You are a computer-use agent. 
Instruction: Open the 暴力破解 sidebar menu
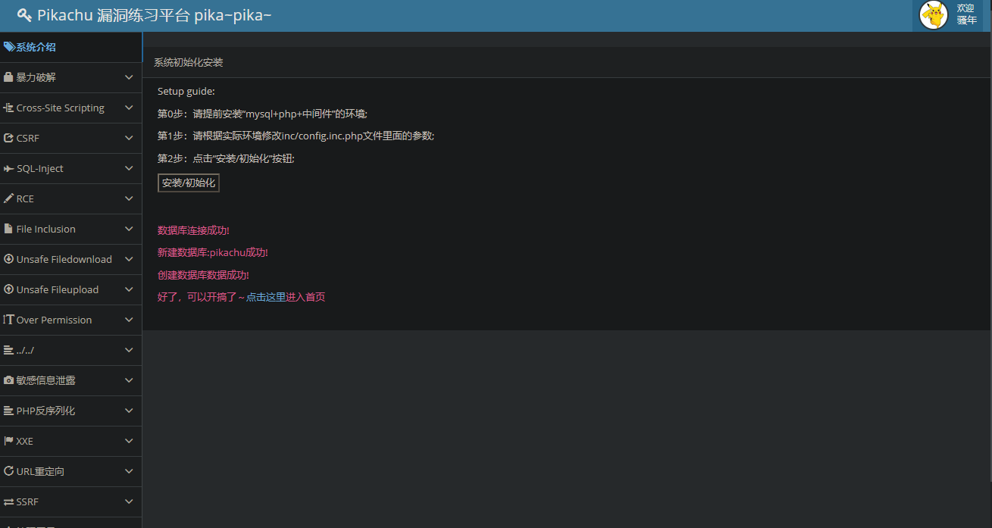tap(70, 77)
